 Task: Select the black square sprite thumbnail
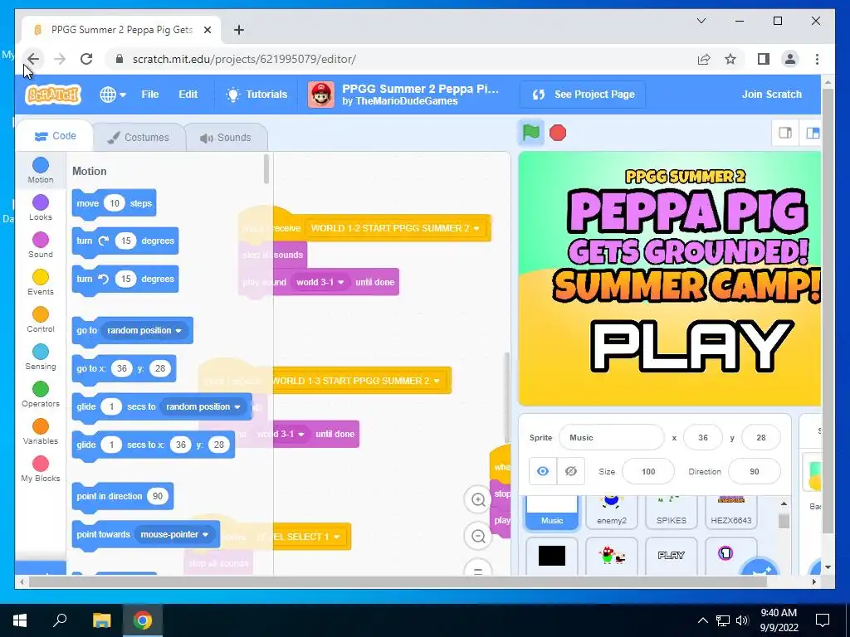[x=552, y=557]
